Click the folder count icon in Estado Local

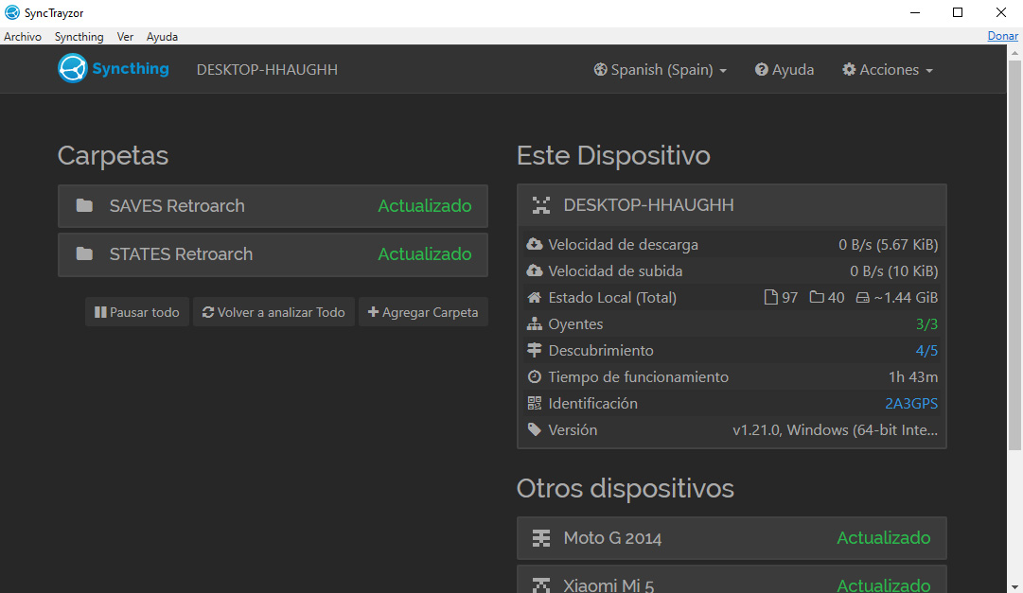[817, 298]
